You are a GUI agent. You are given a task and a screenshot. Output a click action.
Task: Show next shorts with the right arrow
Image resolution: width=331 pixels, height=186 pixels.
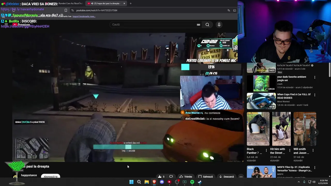click(x=315, y=133)
